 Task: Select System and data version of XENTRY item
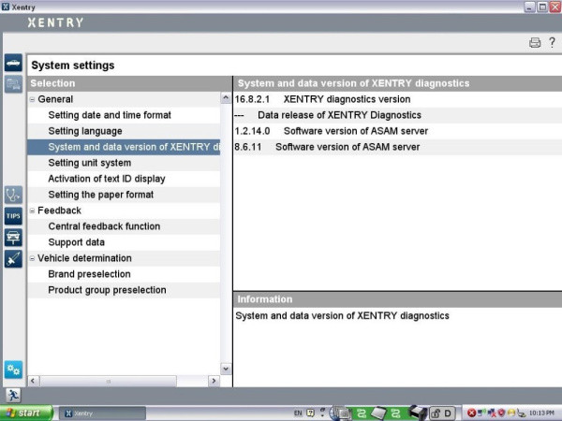124,147
